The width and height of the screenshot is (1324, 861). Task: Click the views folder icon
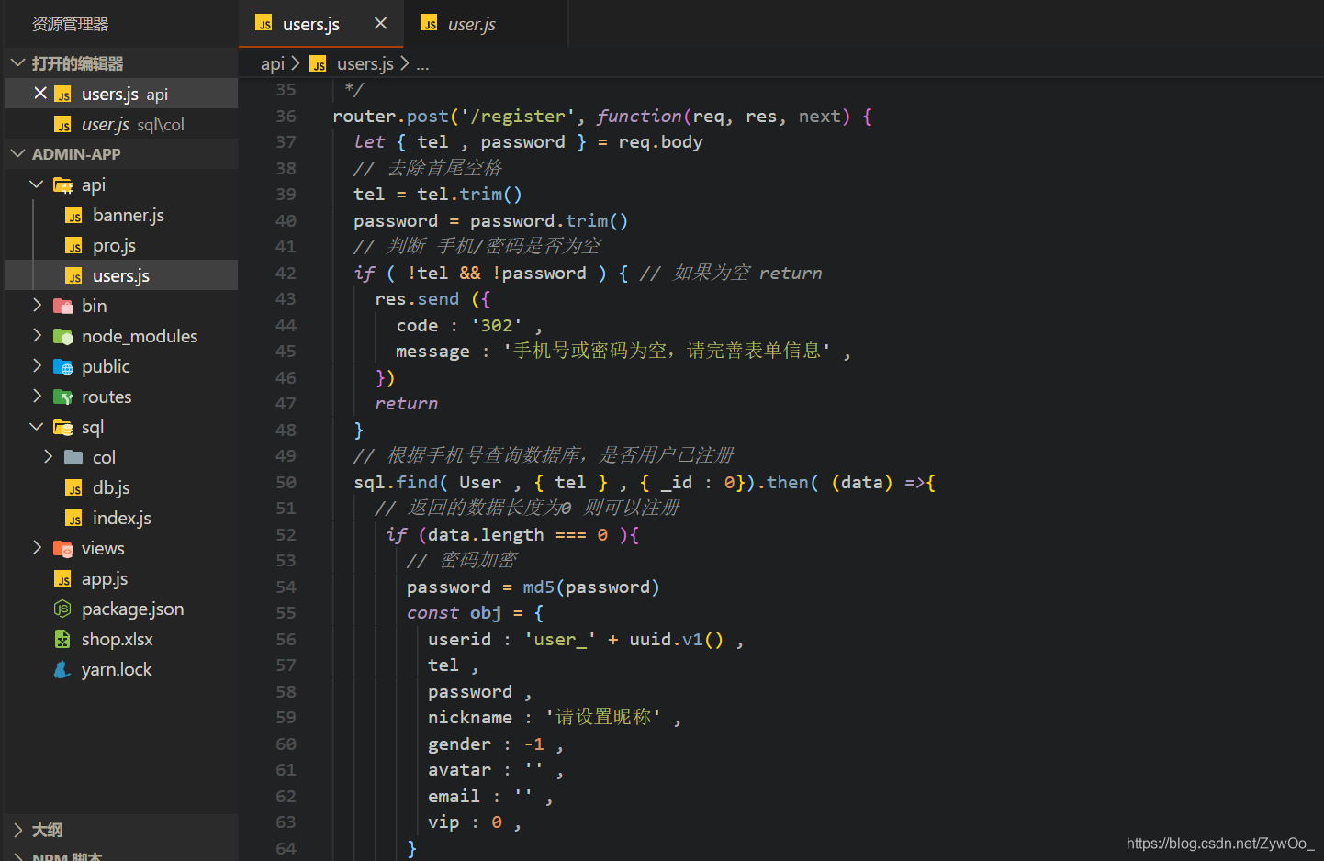(x=62, y=549)
